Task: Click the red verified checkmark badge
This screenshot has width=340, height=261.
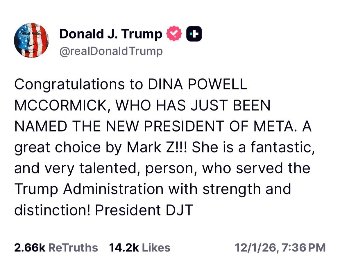Action: click(x=174, y=34)
